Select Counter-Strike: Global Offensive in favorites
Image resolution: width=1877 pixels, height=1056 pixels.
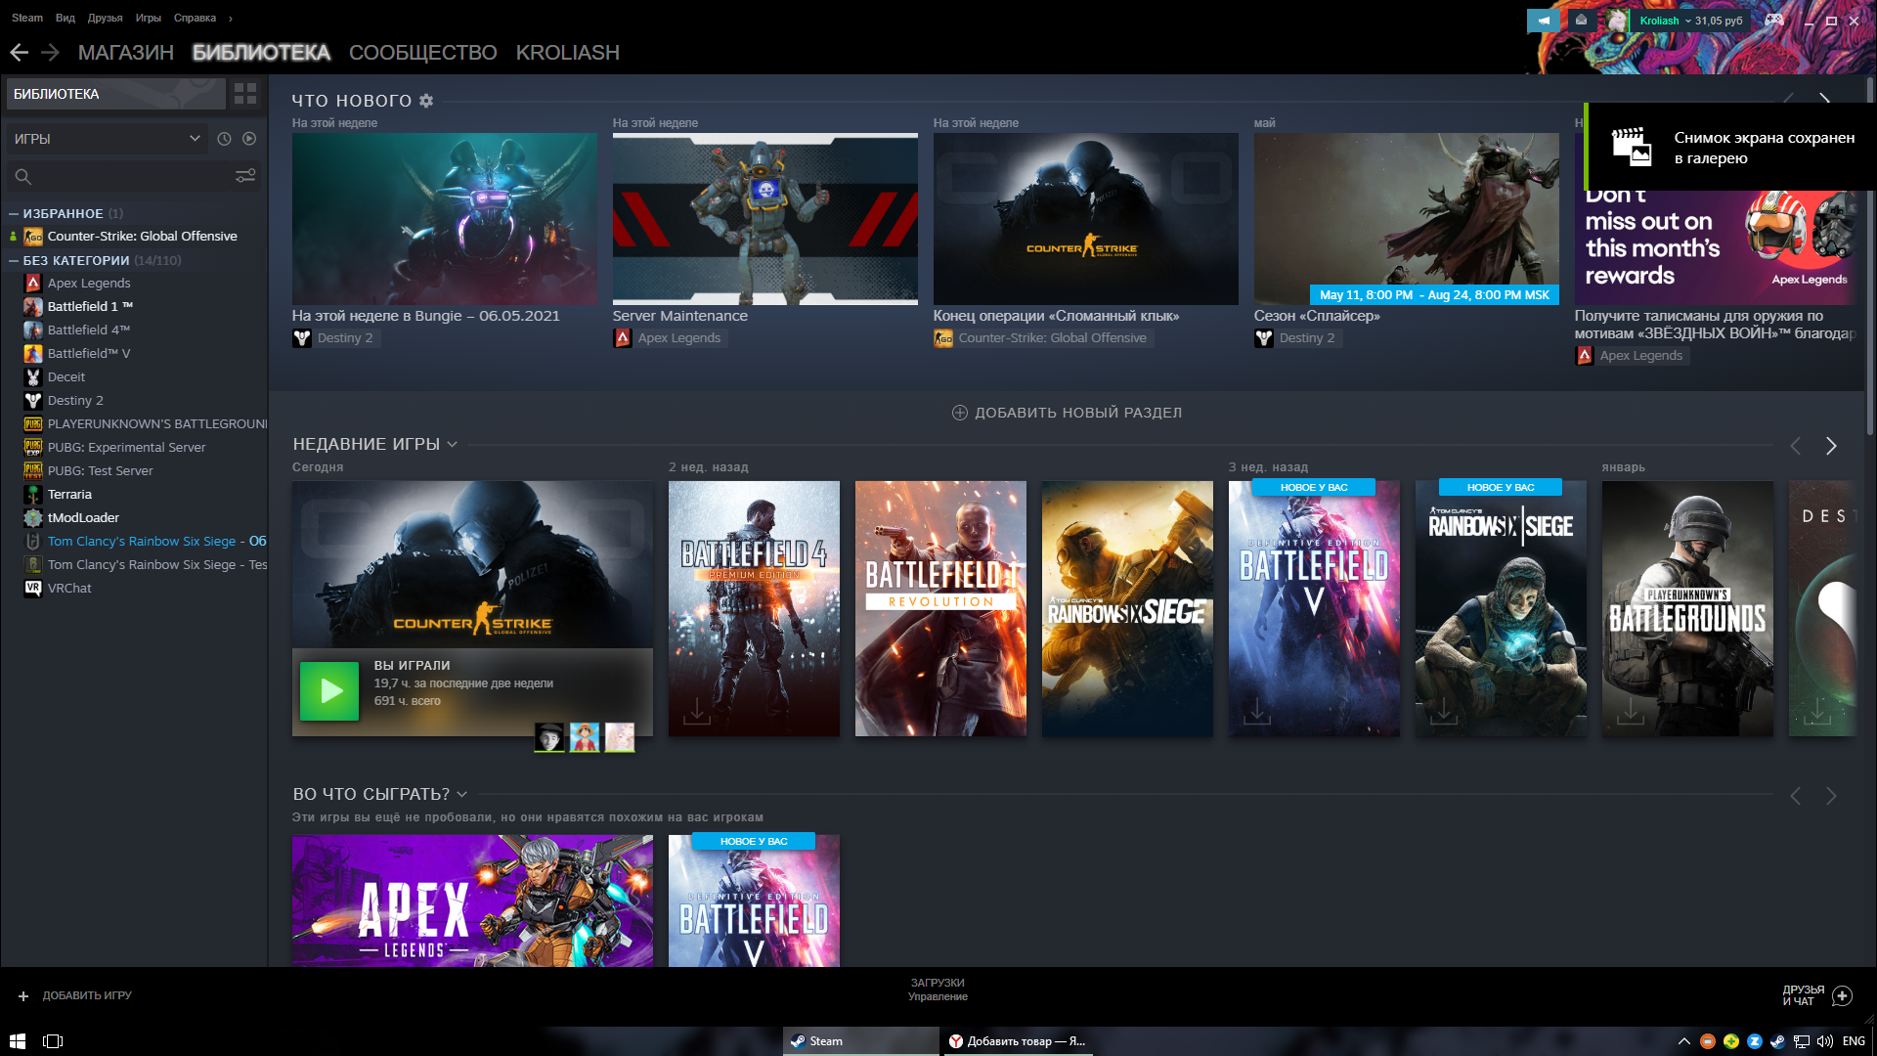tap(143, 237)
